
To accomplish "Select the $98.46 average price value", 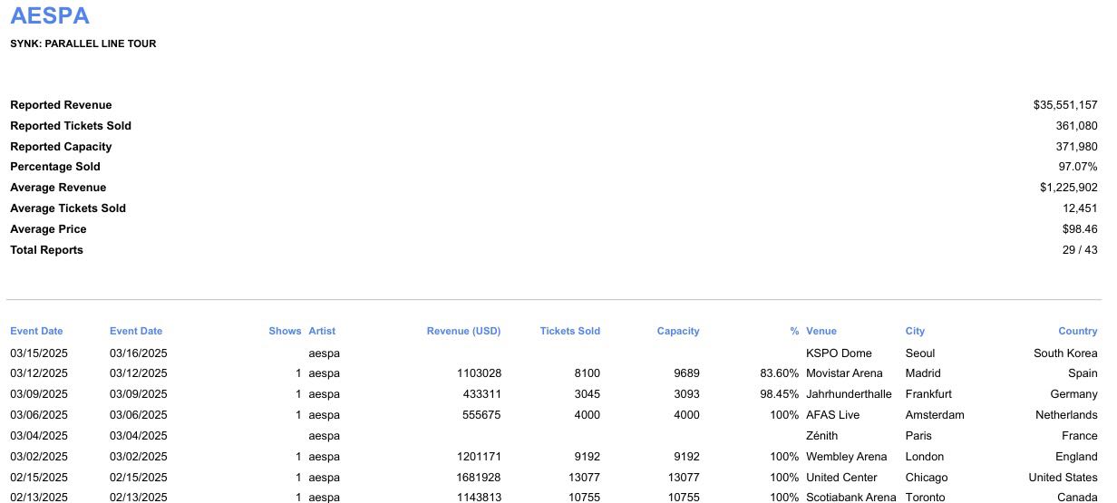I will coord(1080,229).
